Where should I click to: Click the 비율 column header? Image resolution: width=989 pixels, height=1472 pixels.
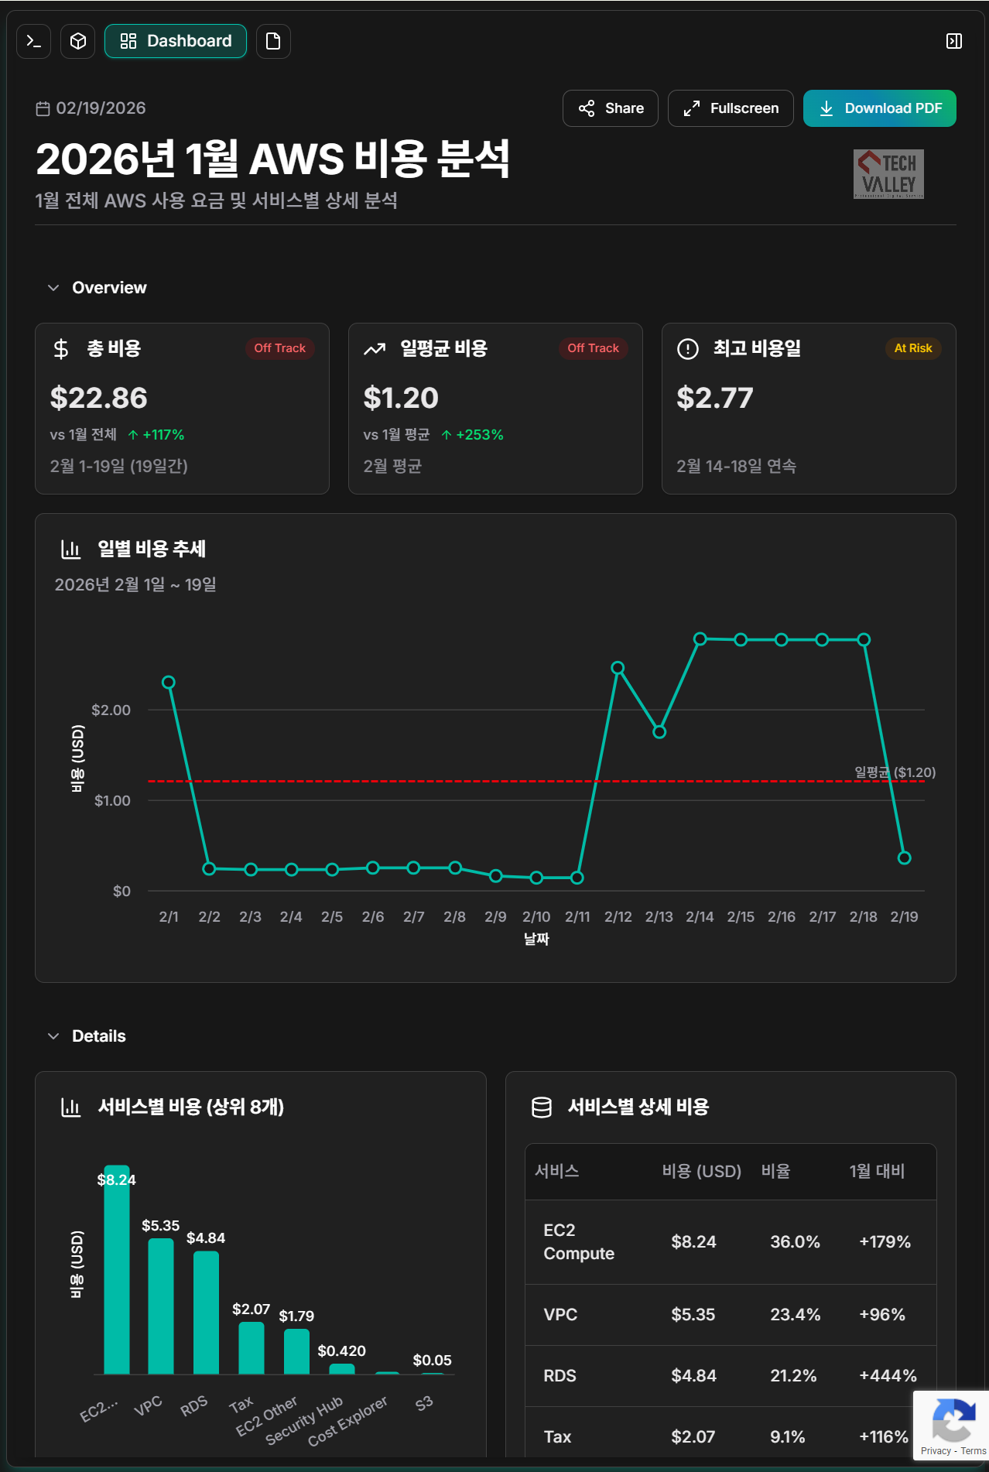pos(776,1171)
